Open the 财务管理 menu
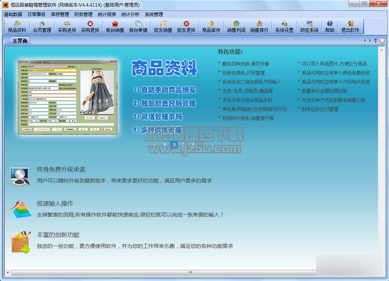This screenshot has height=281, width=389. [x=83, y=14]
